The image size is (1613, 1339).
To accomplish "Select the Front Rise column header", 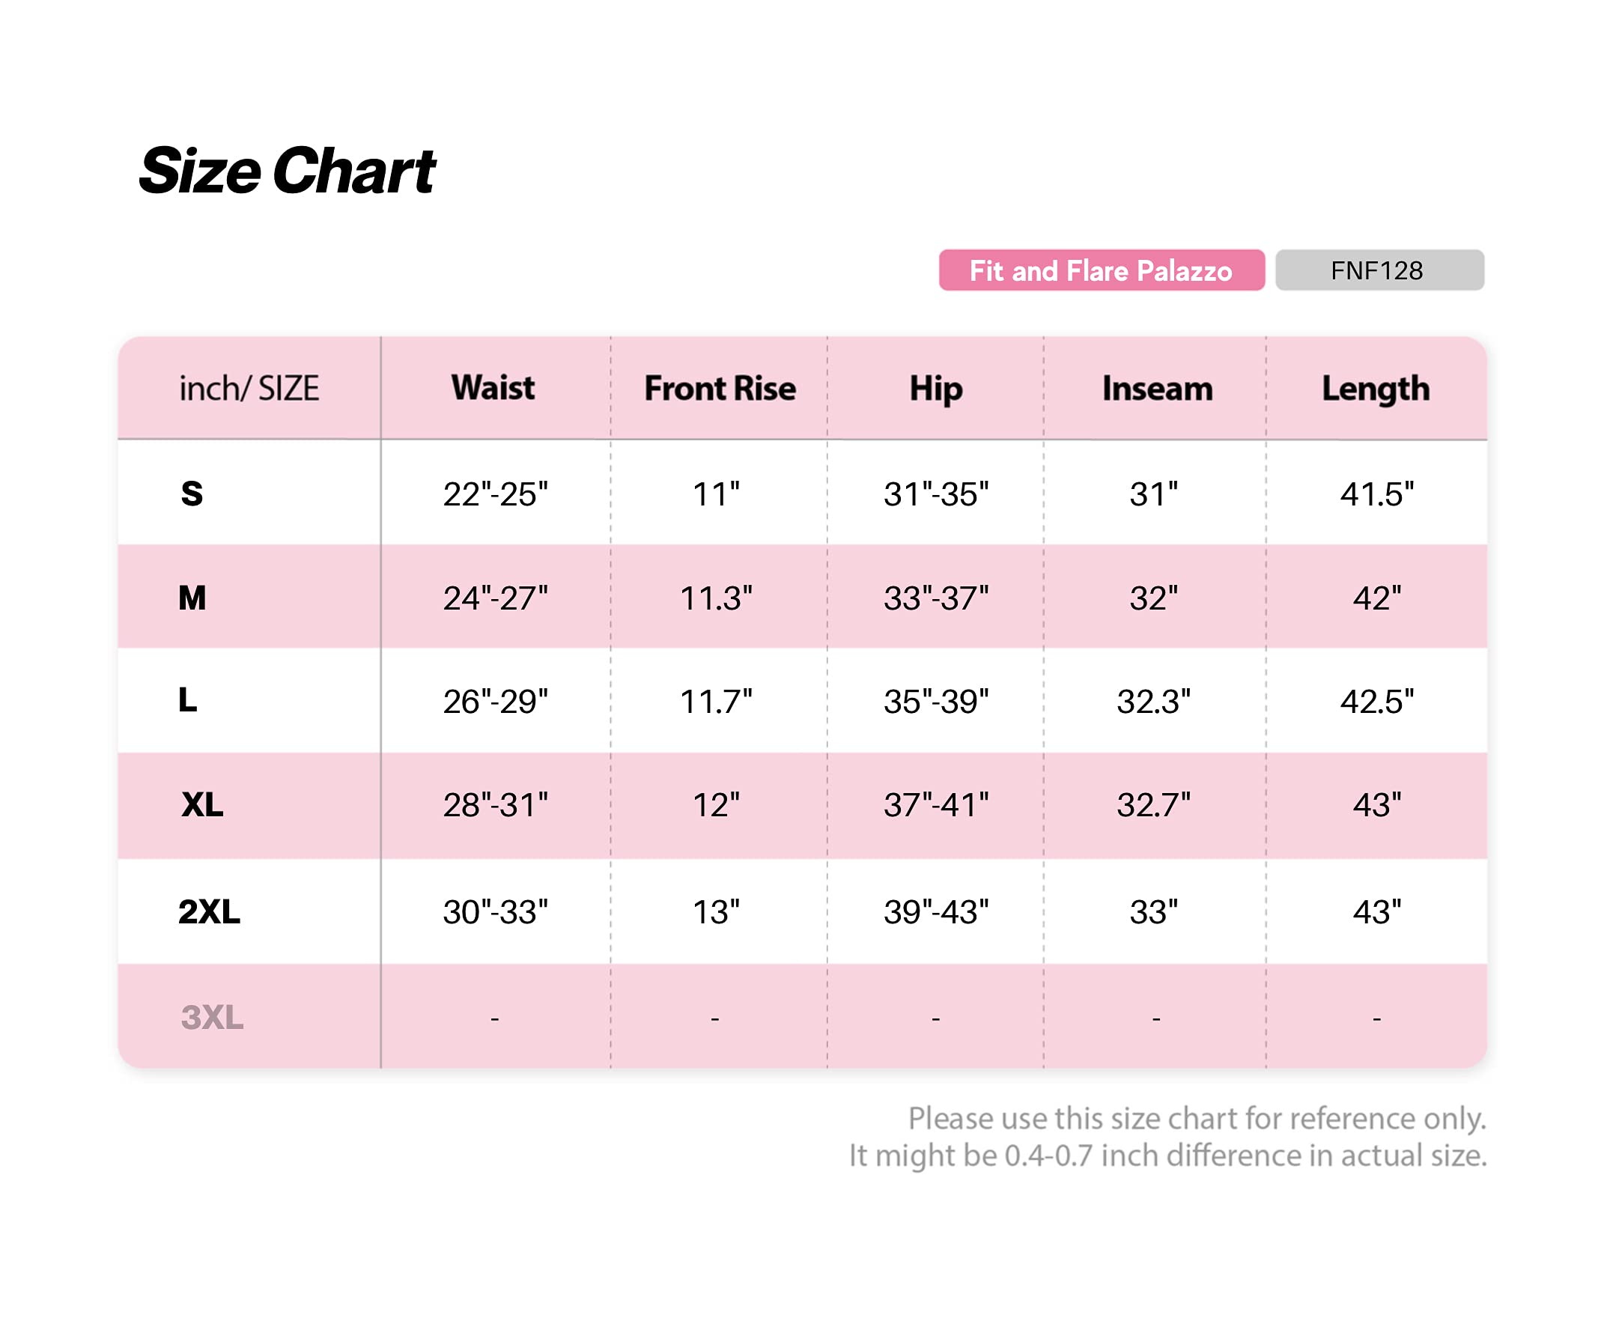I will tap(720, 388).
